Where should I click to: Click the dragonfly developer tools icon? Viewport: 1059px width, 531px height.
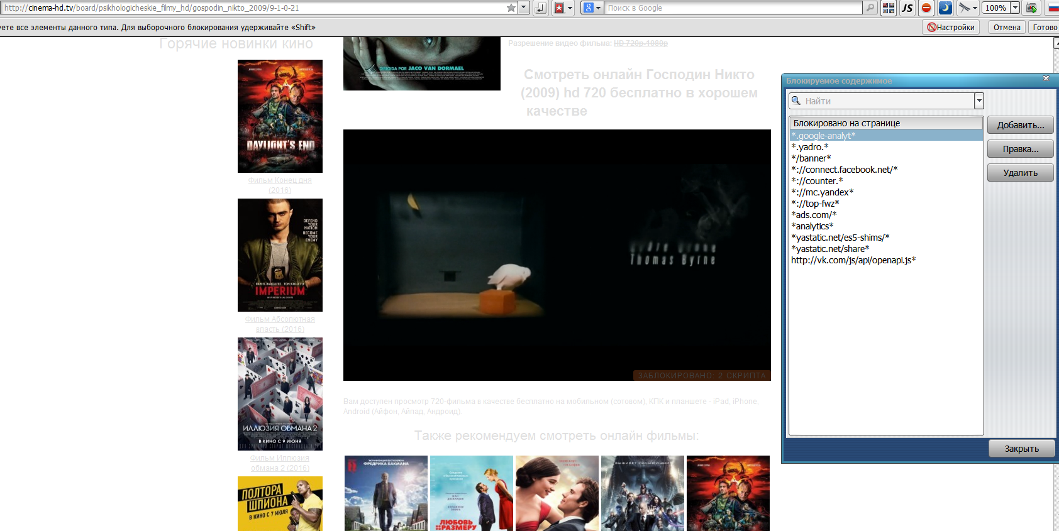964,8
